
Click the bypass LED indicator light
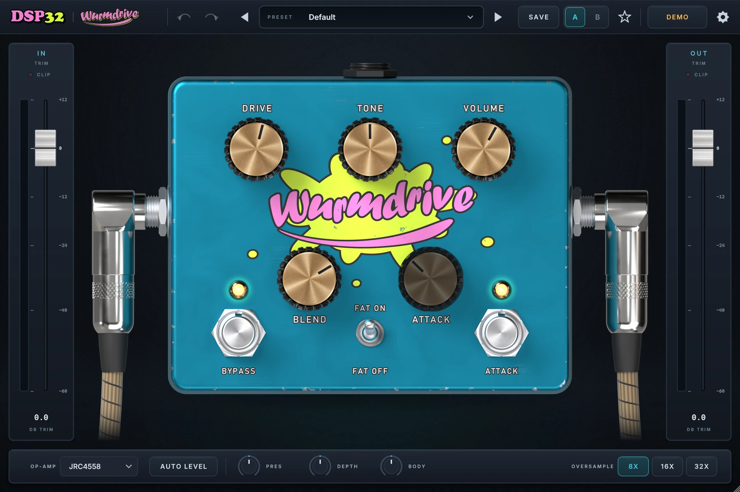point(238,290)
